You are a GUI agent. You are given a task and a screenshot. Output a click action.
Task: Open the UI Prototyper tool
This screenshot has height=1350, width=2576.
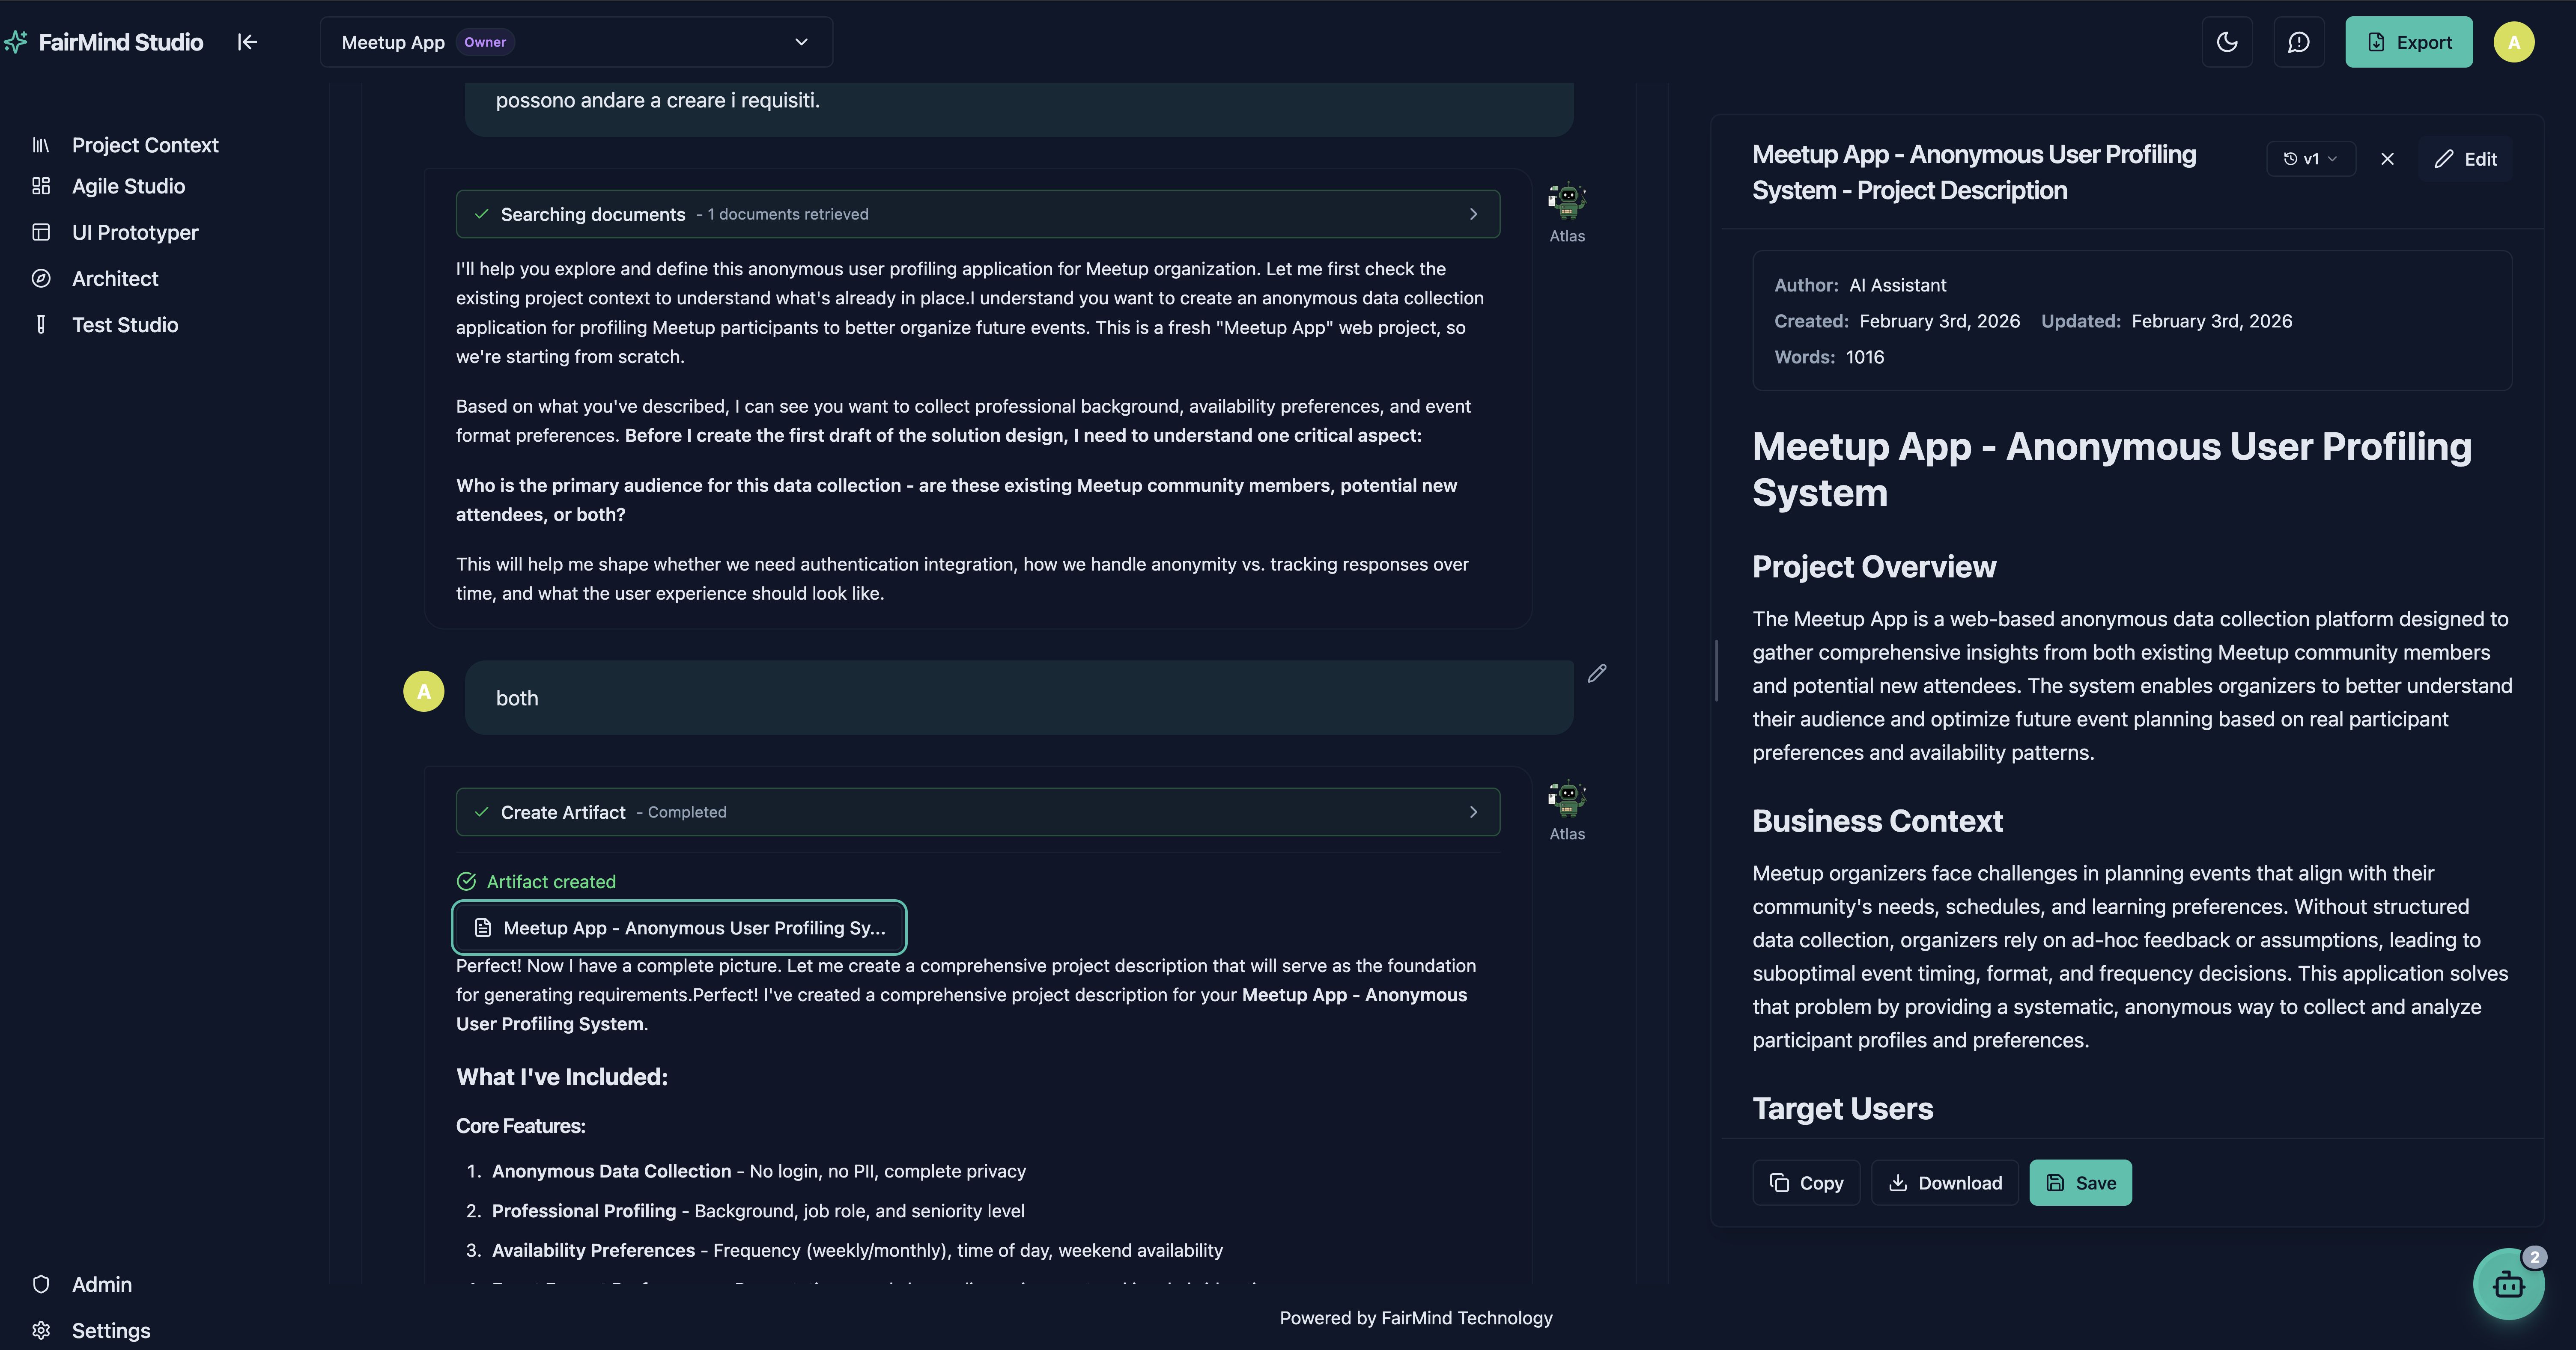(x=135, y=232)
